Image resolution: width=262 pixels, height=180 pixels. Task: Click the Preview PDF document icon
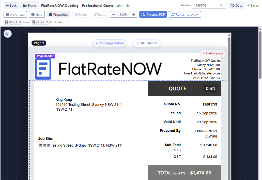[x=143, y=15]
